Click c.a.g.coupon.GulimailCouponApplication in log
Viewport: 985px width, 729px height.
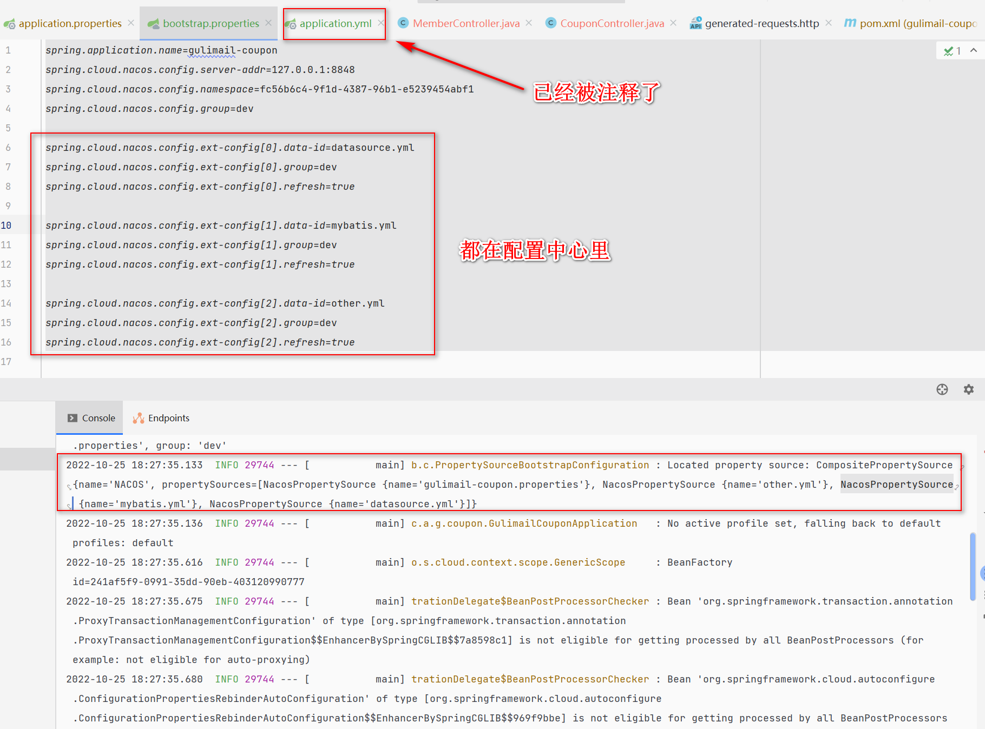coord(524,523)
